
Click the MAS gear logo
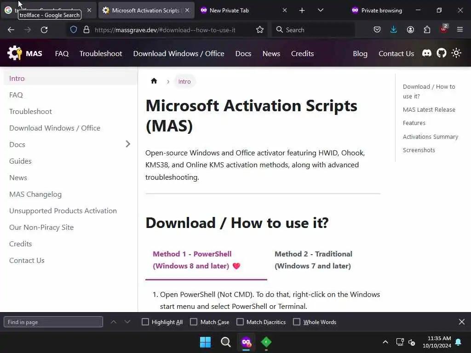15,53
